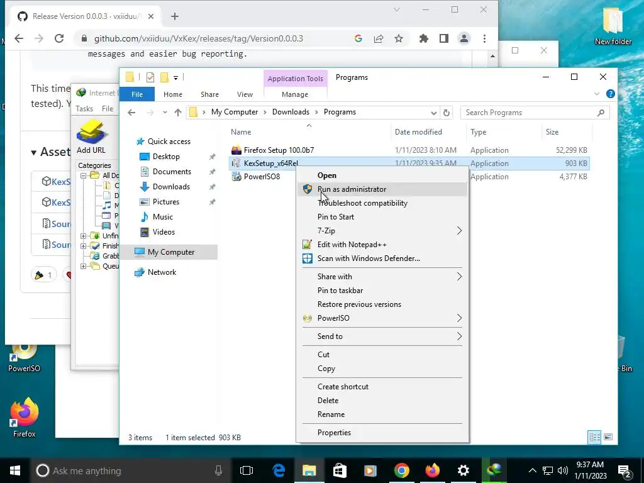Open Documents in navigation pane

tap(172, 172)
